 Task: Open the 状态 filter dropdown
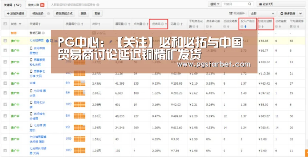pos(20,24)
